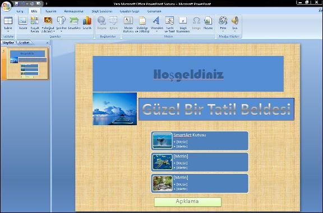Click the Çizimler group label
The image size is (323, 213).
(55, 36)
